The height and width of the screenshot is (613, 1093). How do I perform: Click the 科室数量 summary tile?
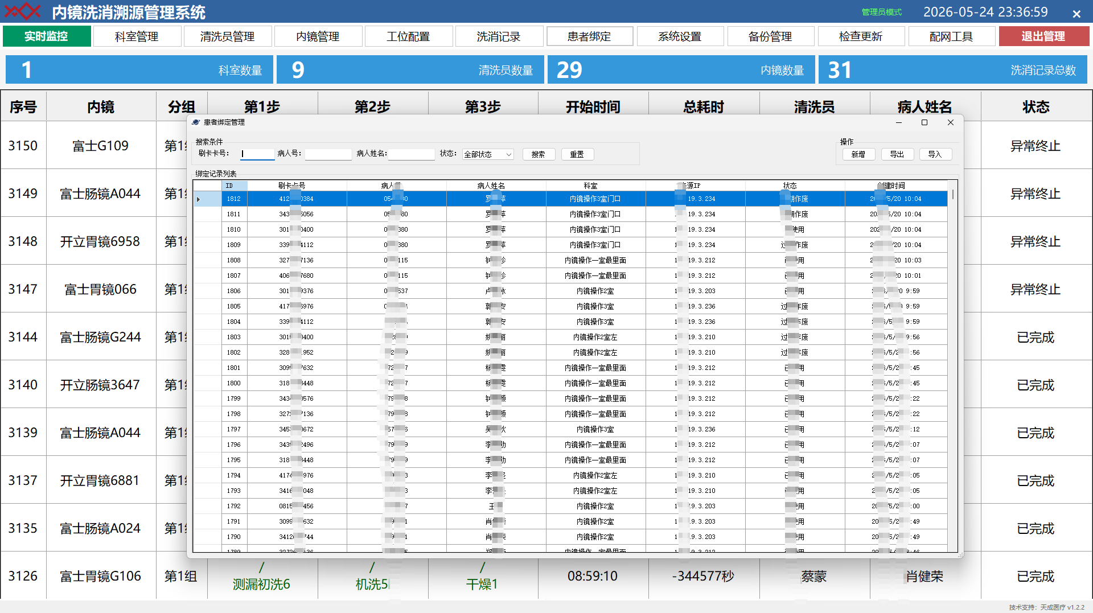point(139,70)
